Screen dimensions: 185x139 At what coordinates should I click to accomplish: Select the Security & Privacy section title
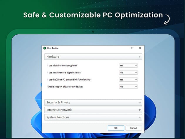tap(58, 103)
